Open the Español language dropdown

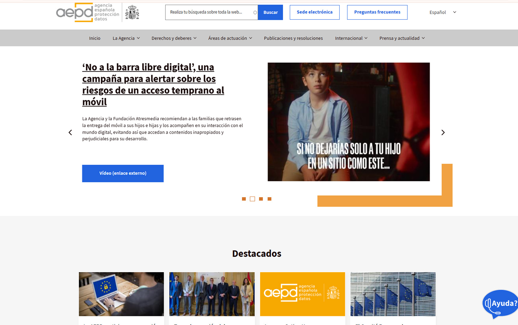point(443,12)
